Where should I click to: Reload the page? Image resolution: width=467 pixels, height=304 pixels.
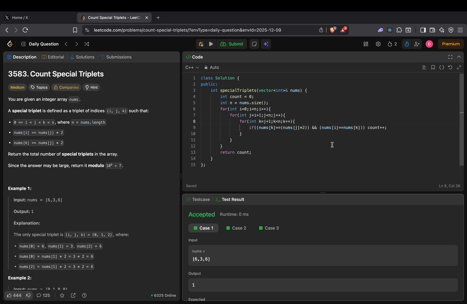[25, 30]
